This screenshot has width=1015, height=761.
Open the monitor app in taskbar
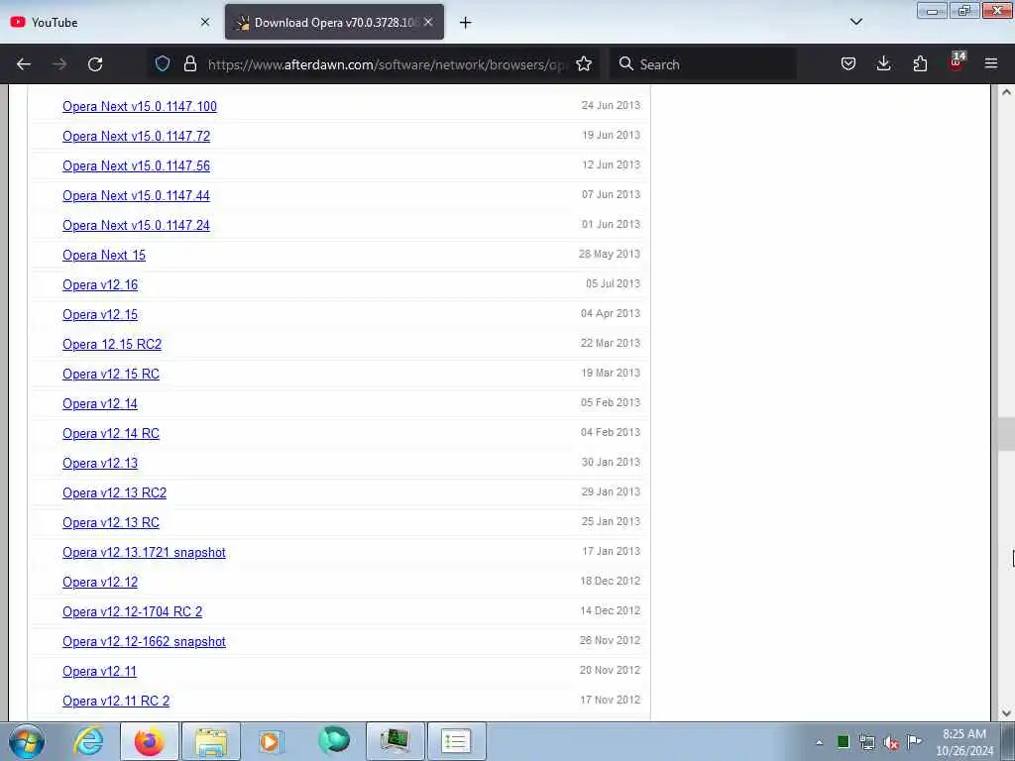(395, 741)
